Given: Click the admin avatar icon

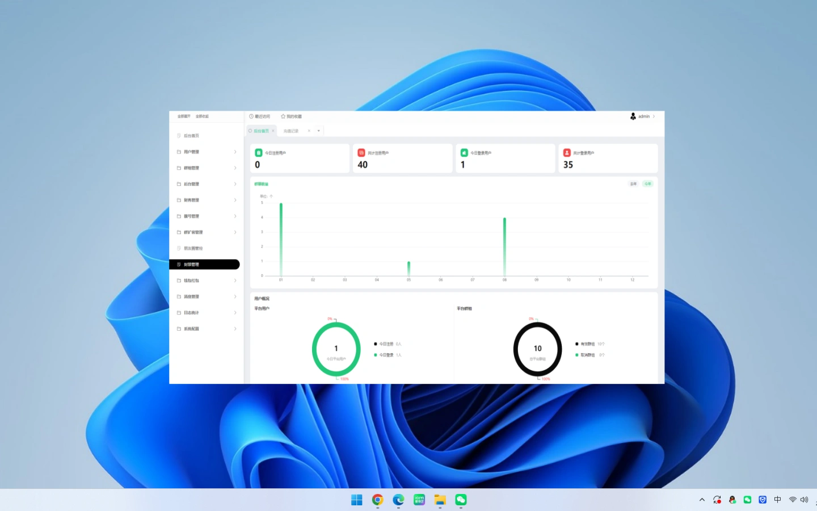Looking at the screenshot, I should click(x=633, y=116).
